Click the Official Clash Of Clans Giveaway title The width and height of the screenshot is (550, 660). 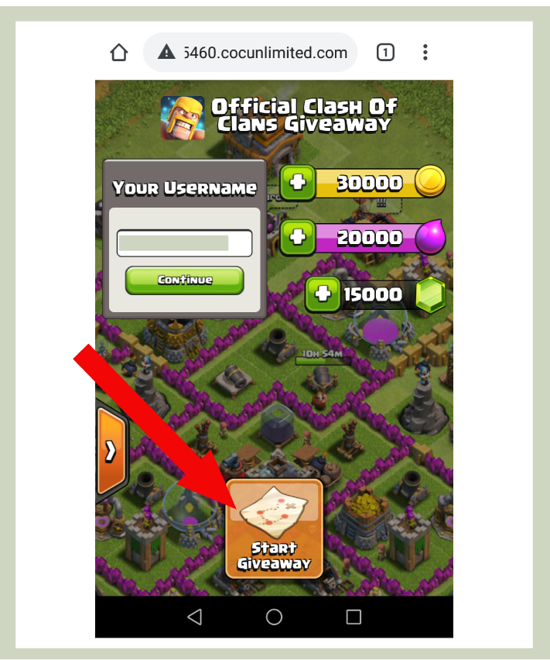304,115
